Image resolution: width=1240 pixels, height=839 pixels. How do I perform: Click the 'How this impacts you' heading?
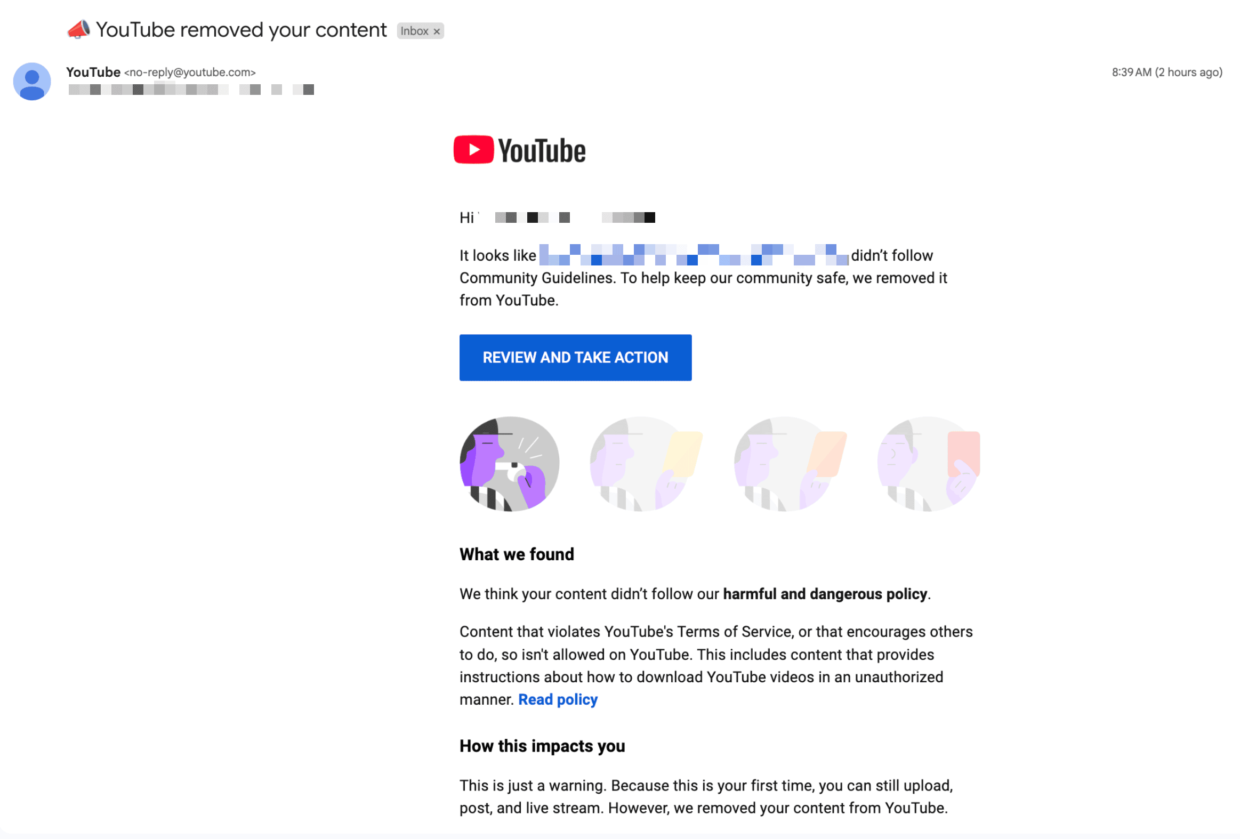coord(542,746)
